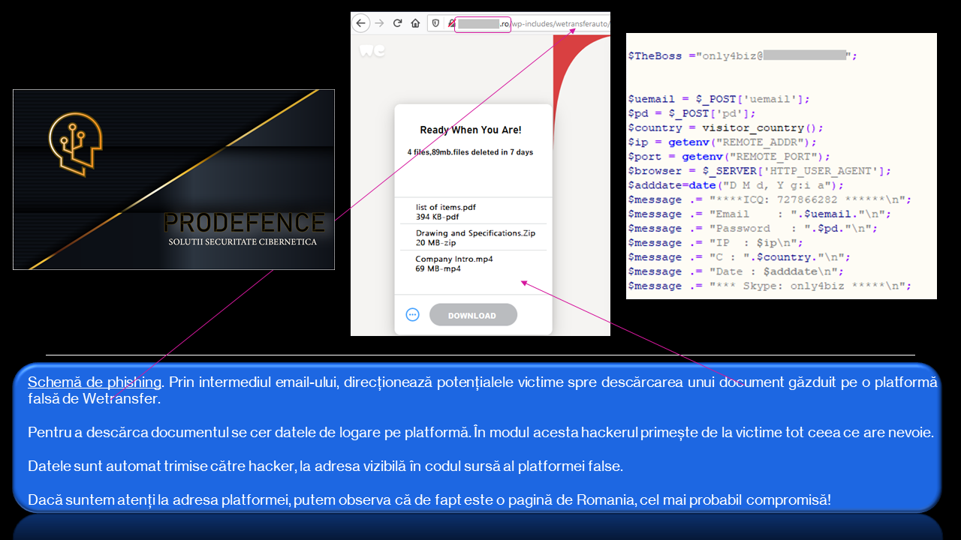Viewport: 961px width, 540px height.
Task: Click the Prodefence brain logo emblem
Action: [x=74, y=144]
